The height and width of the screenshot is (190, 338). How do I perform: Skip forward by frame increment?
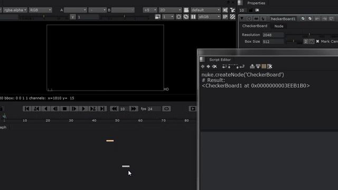point(134,109)
